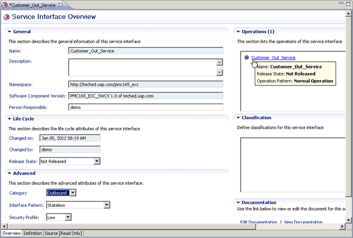Screen dimensions: 353x238
Task: Collapse the Life Cycle section
Action: (9, 119)
